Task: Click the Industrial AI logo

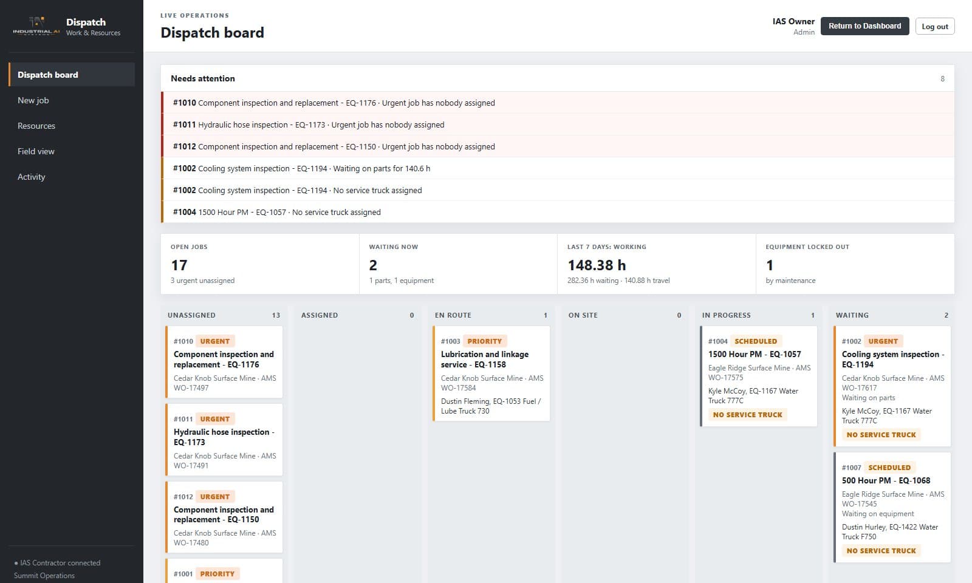Action: coord(36,27)
